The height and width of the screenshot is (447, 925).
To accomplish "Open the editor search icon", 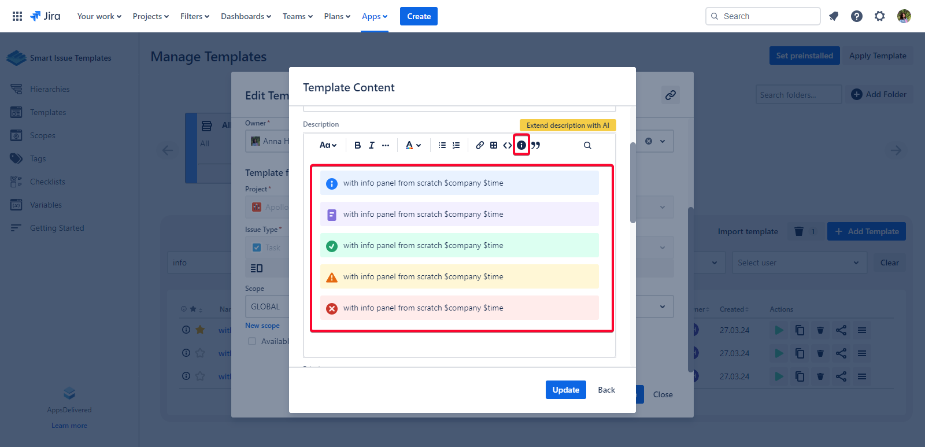I will point(587,145).
